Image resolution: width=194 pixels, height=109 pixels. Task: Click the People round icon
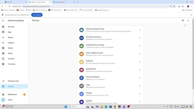point(82,94)
